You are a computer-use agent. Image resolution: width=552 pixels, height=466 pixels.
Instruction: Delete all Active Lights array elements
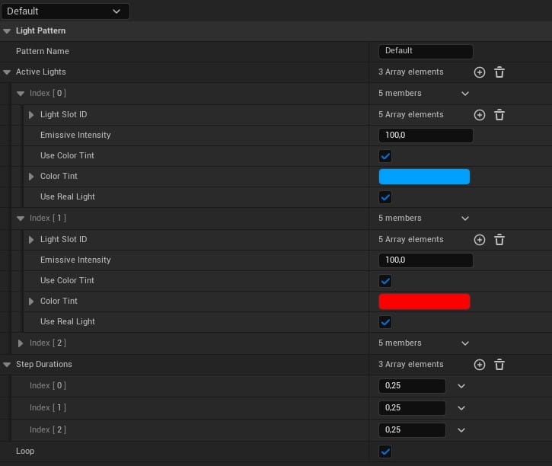click(499, 72)
